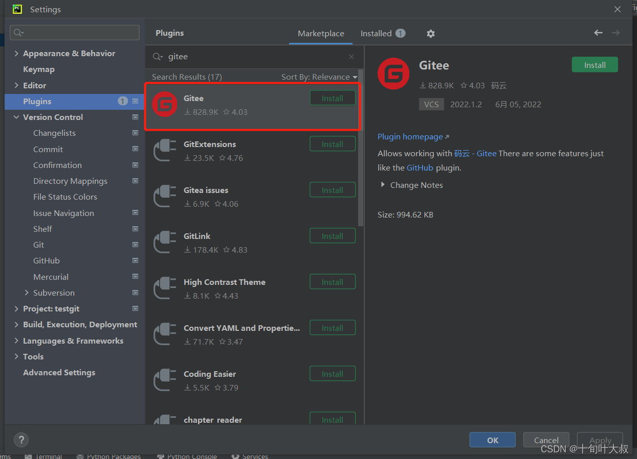Click the settings search magnifier icon

tap(19, 33)
